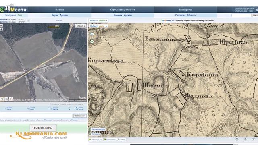This screenshot has height=145, width=258.
Task: Focus the place search input field
Action: click(36, 116)
